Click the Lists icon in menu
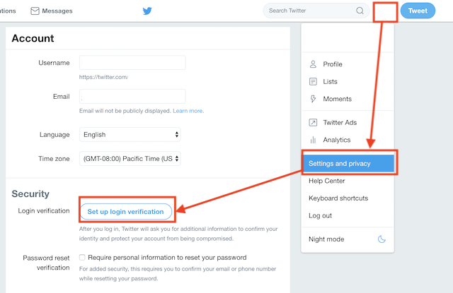 coord(313,82)
